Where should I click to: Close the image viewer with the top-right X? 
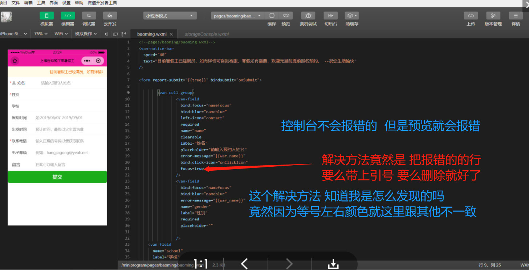527,5
